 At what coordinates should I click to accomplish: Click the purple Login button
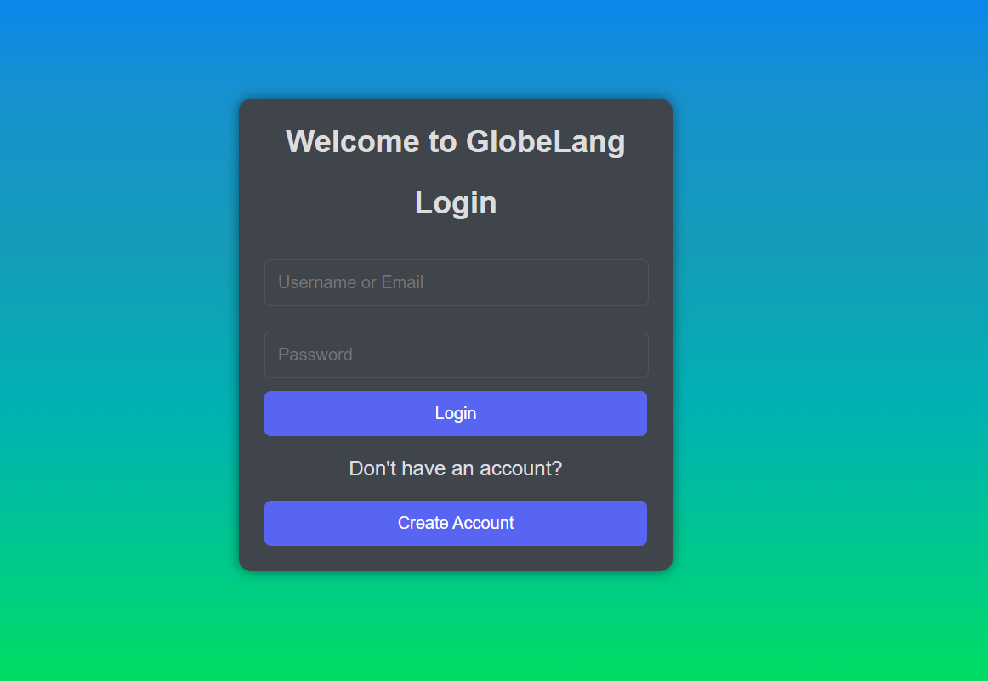click(456, 413)
